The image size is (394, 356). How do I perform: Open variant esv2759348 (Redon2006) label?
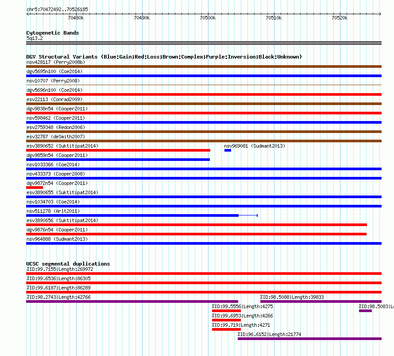point(56,127)
